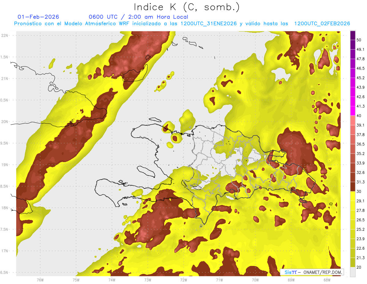Click the "20N" latitude axis label
Viewport: 367px width, 284px height.
(5, 122)
